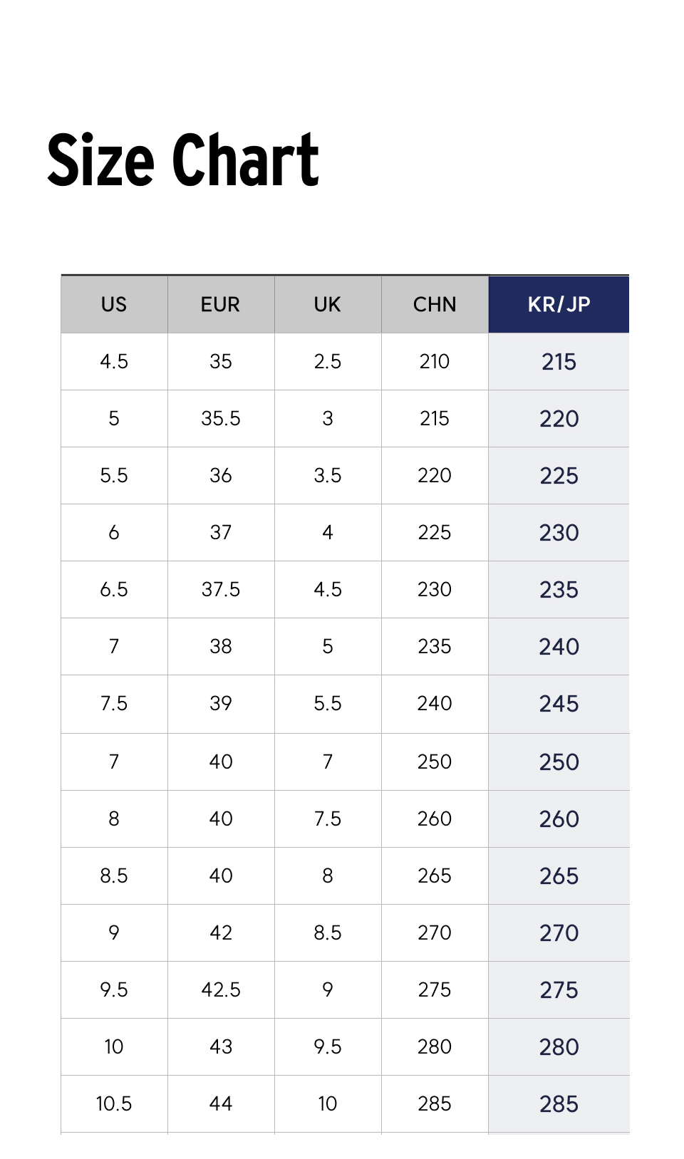
Task: Click CHN size 210 cell
Action: tap(435, 362)
